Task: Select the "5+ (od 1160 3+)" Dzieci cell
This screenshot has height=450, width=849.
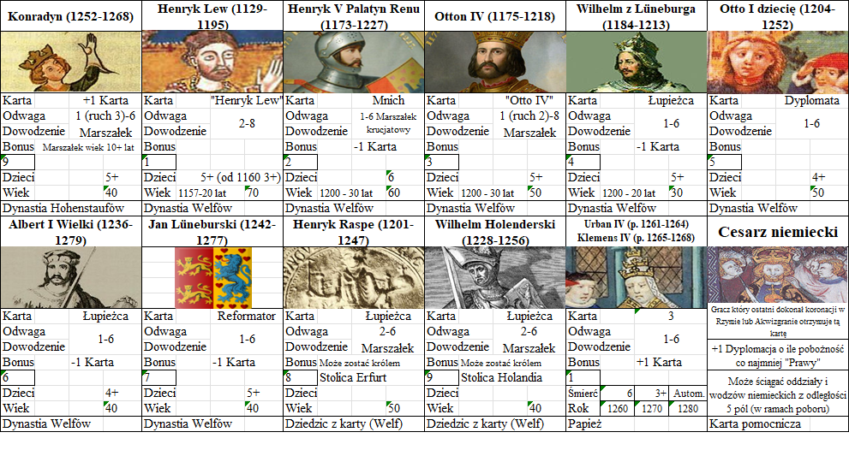Action: 241,177
